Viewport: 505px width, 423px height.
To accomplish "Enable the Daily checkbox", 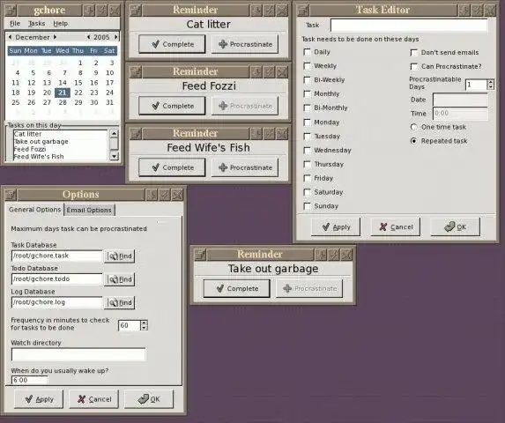I will [308, 52].
